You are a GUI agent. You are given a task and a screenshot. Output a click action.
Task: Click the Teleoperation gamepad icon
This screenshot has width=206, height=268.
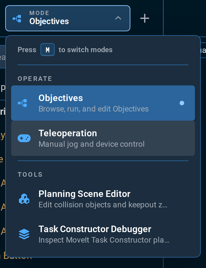point(24,138)
